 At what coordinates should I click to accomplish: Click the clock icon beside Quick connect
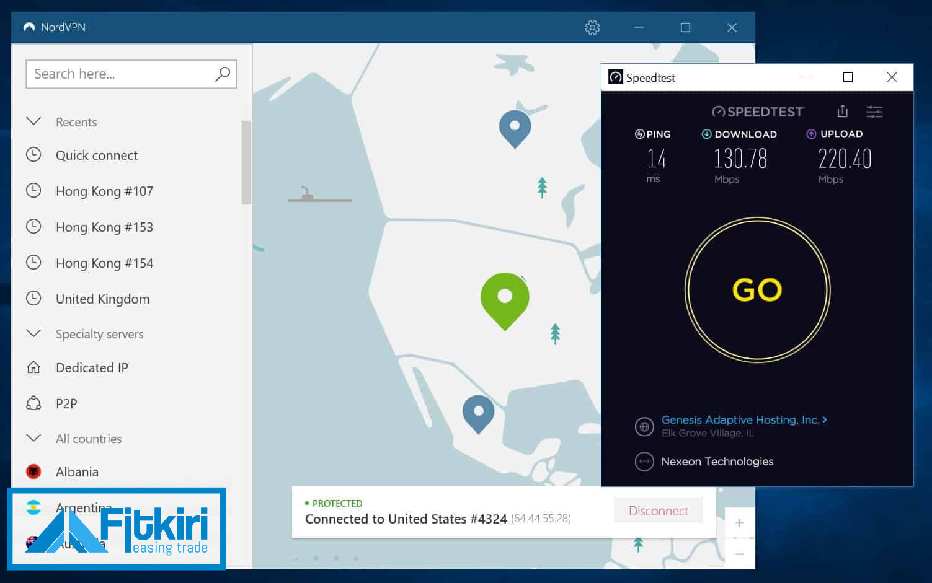tap(33, 154)
